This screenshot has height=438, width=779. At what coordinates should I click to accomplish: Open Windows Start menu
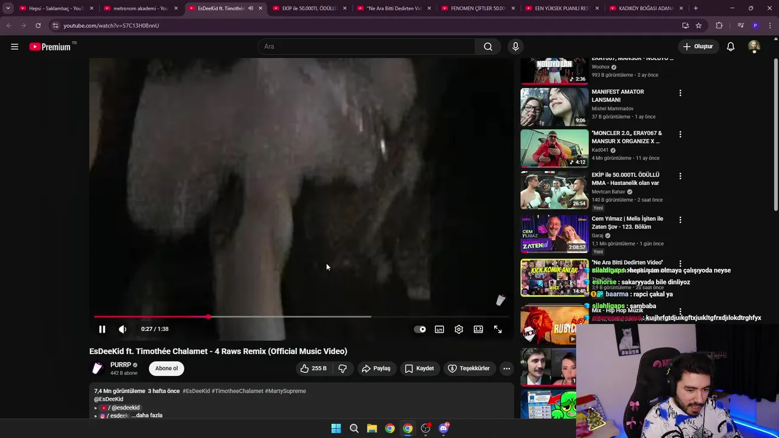[336, 428]
